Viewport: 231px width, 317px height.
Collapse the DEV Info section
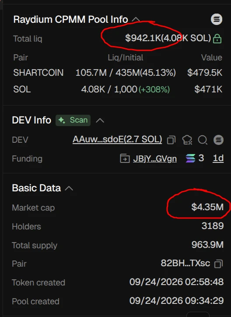tap(100, 120)
